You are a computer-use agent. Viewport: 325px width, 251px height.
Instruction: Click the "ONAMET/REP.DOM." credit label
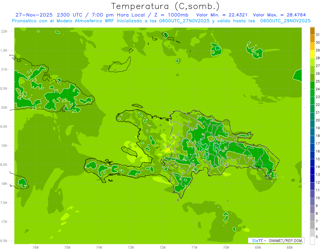click(285, 240)
